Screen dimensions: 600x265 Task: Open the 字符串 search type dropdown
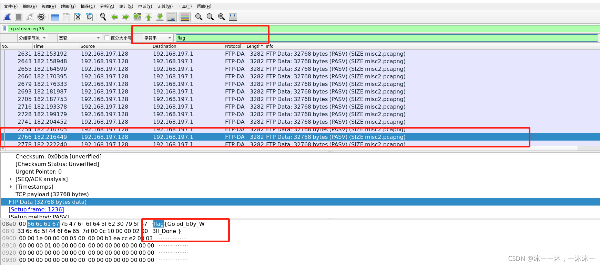(x=158, y=38)
